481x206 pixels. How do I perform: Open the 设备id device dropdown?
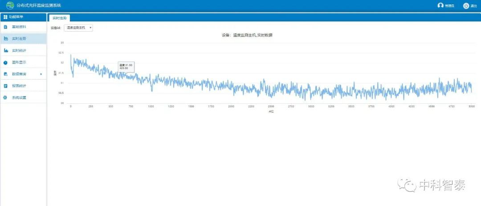[78, 28]
